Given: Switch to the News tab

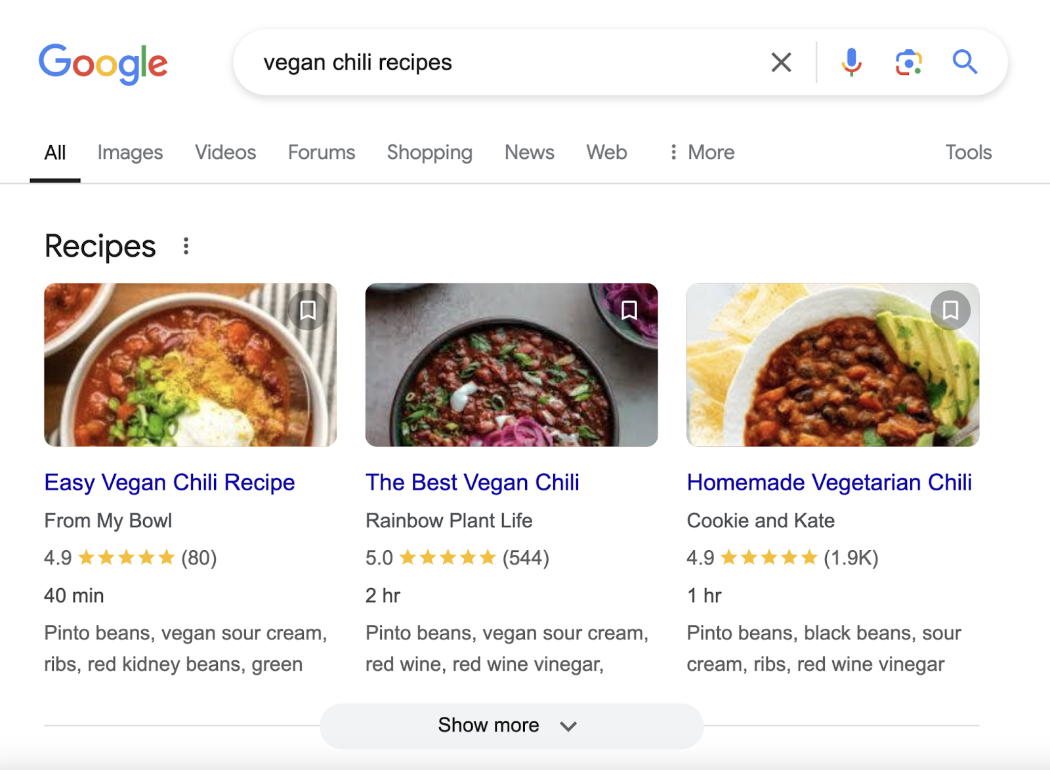Looking at the screenshot, I should tap(529, 152).
